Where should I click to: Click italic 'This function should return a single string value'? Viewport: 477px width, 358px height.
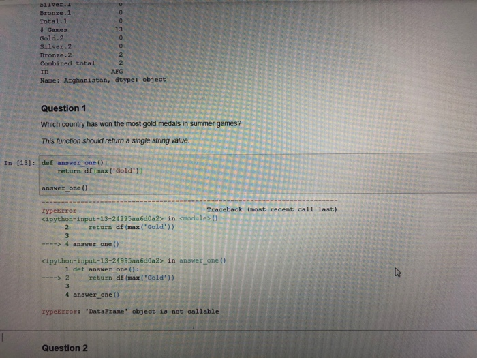click(x=114, y=141)
